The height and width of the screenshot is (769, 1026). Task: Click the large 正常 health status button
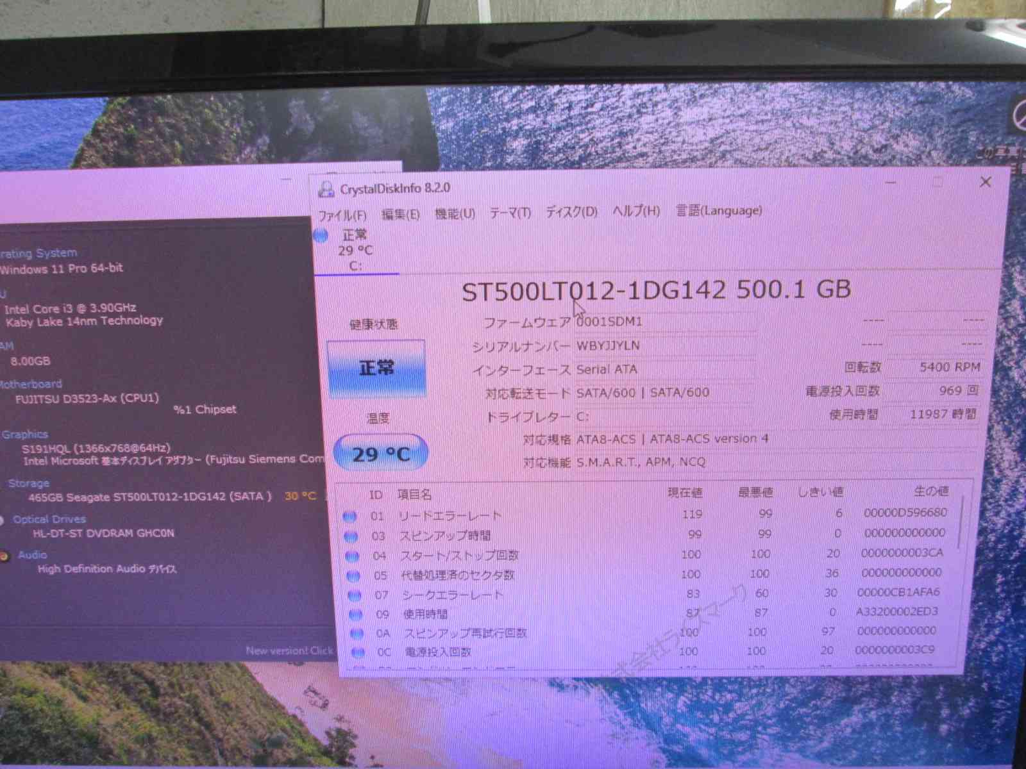click(x=376, y=368)
